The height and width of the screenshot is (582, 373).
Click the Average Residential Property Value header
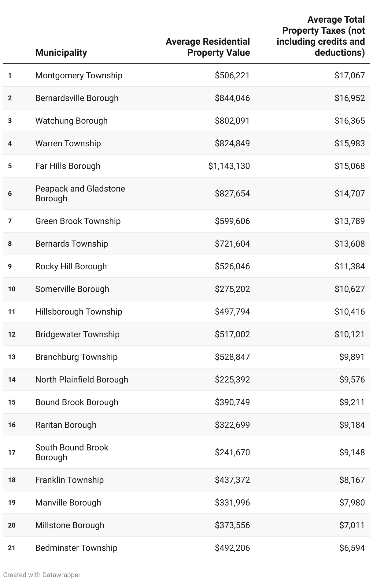click(208, 47)
